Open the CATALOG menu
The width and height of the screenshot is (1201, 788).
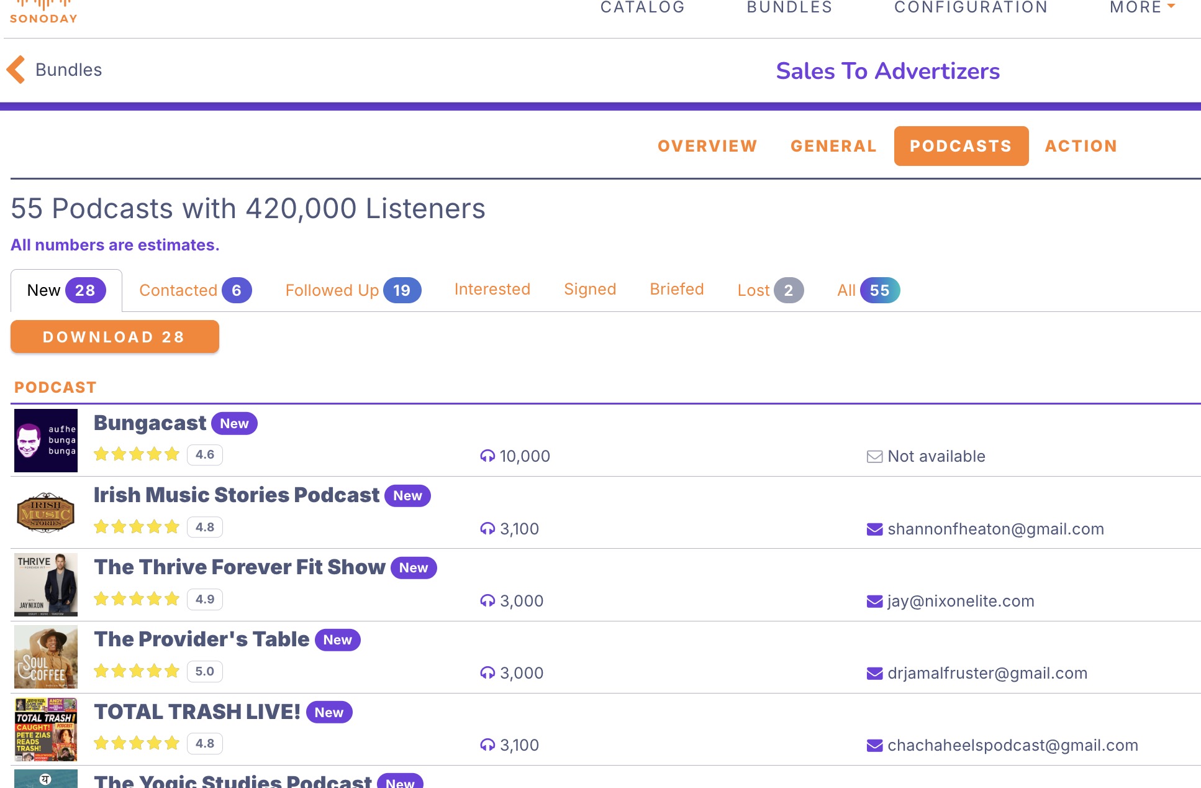642,7
